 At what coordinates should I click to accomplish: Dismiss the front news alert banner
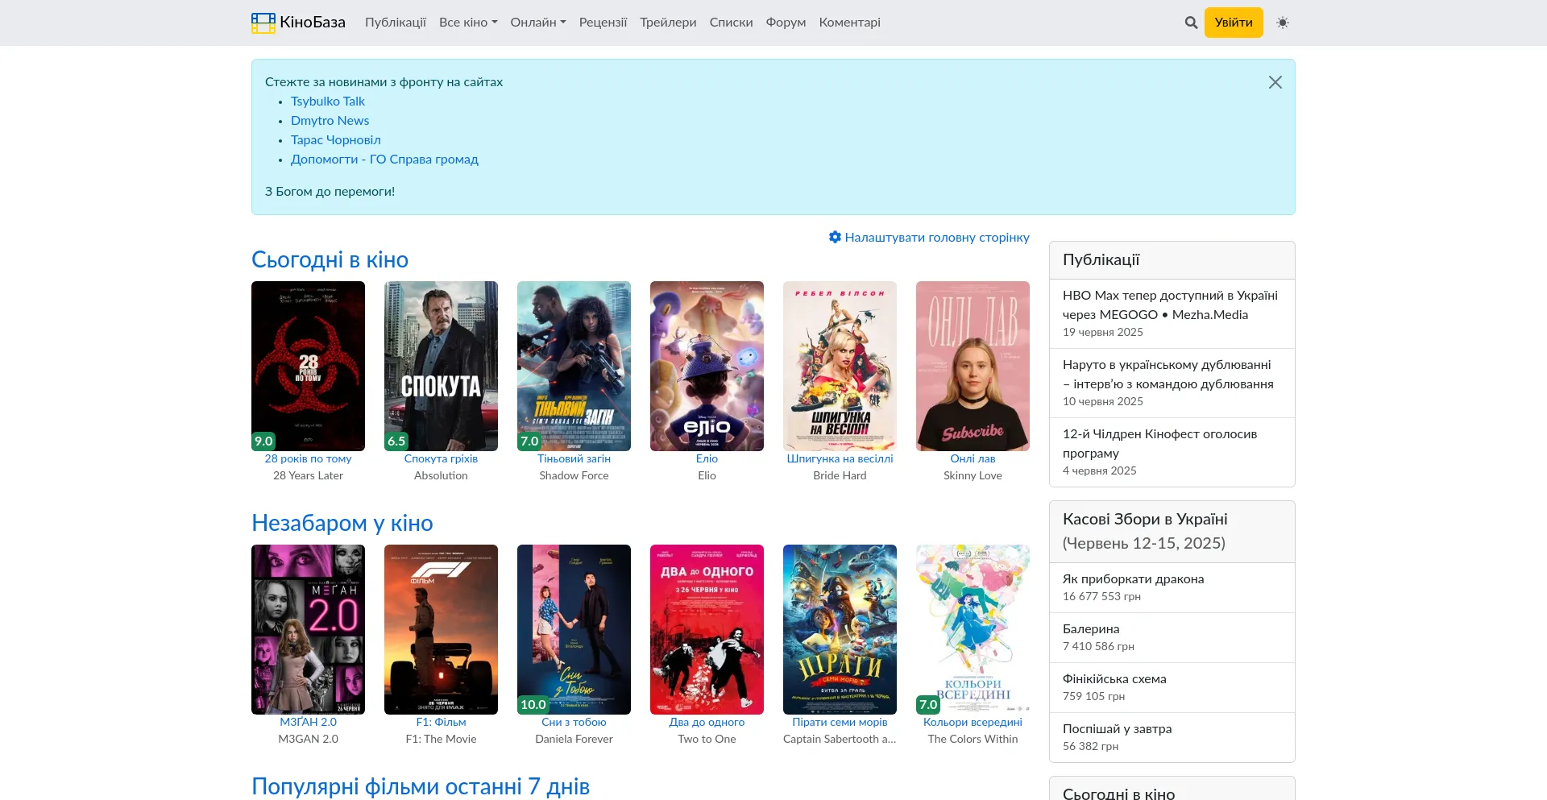tap(1275, 82)
